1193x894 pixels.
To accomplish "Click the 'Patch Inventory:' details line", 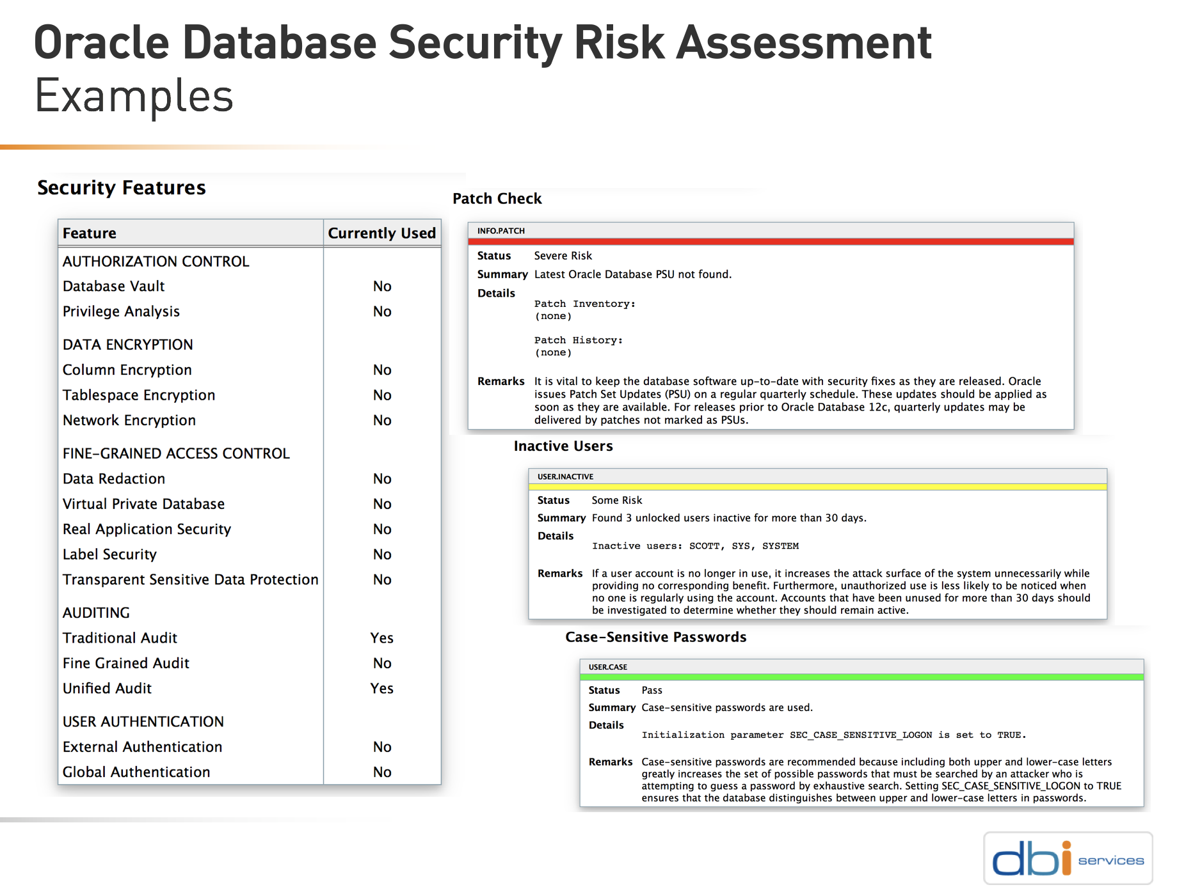I will click(x=585, y=304).
